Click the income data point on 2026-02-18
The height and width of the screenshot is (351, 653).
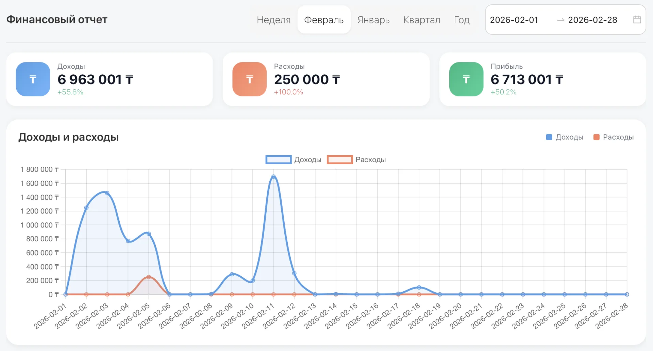point(419,288)
